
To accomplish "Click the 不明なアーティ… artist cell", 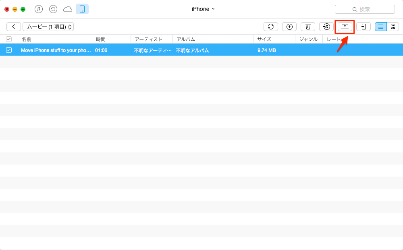I will click(x=153, y=50).
